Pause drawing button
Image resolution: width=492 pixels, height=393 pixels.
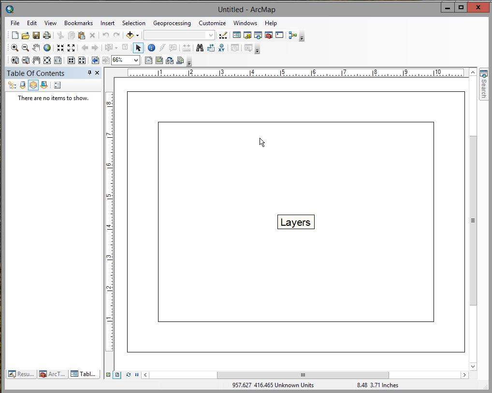coord(137,375)
